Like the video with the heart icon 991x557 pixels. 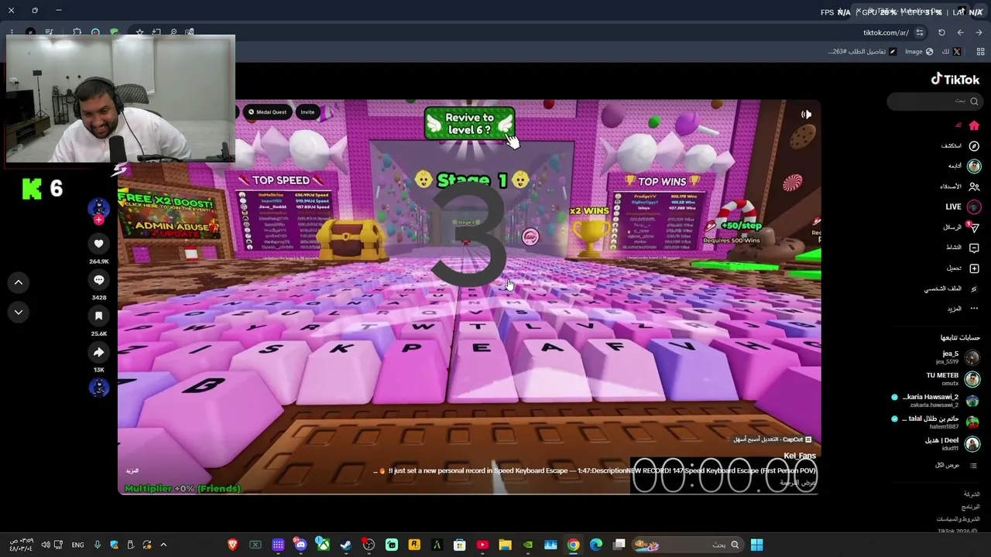pyautogui.click(x=98, y=244)
